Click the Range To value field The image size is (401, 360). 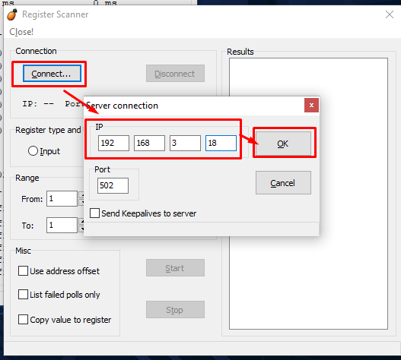[62, 225]
